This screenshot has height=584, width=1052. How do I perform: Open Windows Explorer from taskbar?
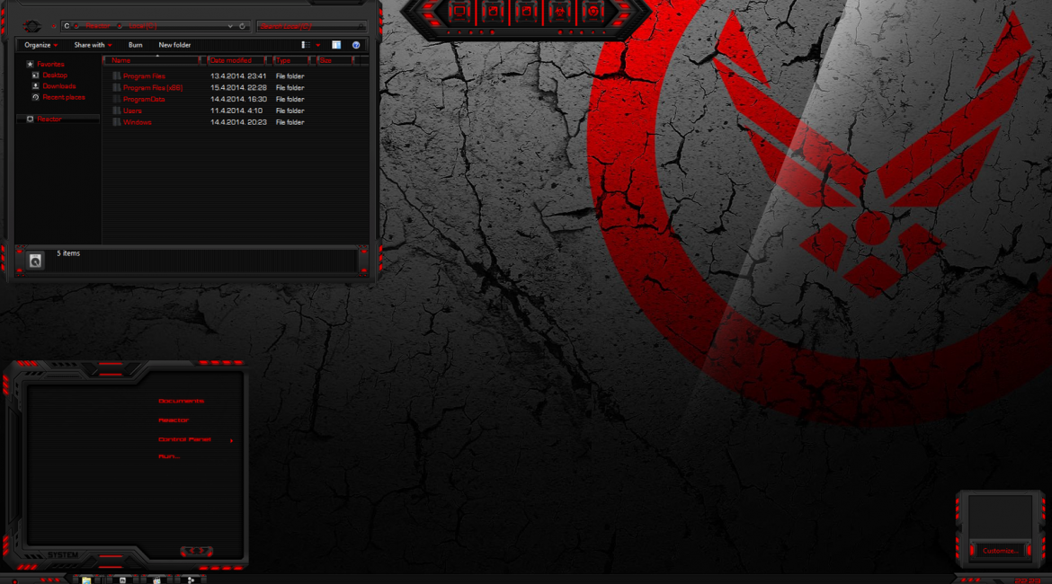pos(86,580)
